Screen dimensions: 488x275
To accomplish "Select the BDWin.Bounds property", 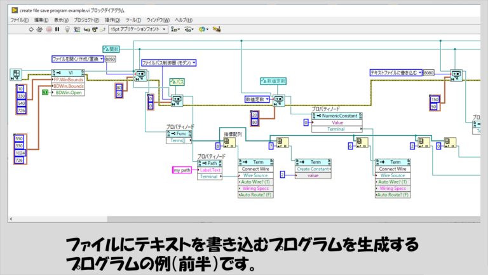I will tap(68, 86).
